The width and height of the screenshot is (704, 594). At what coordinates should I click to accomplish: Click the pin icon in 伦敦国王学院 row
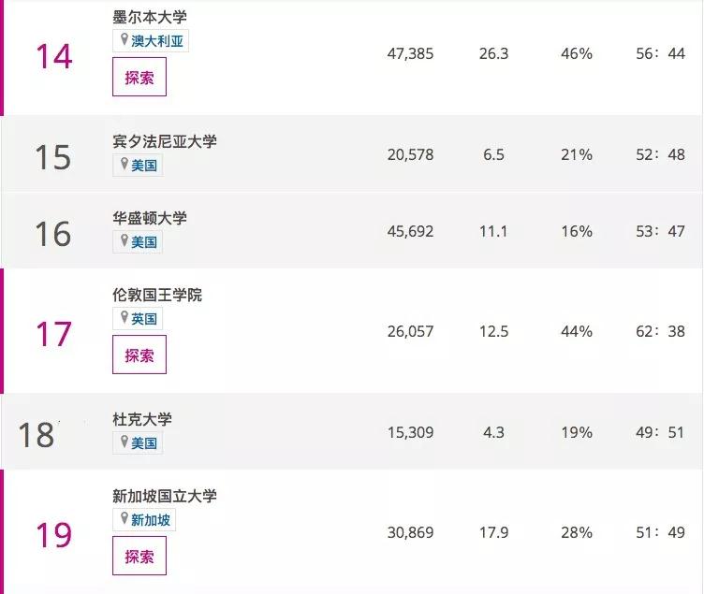click(x=124, y=318)
